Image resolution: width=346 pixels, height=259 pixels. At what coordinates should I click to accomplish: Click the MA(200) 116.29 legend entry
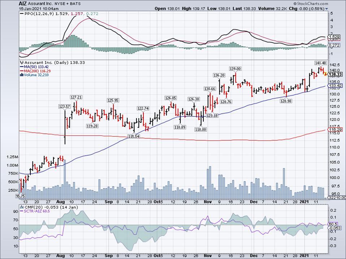coord(37,71)
